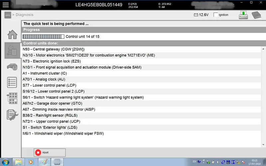
Task: Click the E (212) model text
Action: (132, 4)
